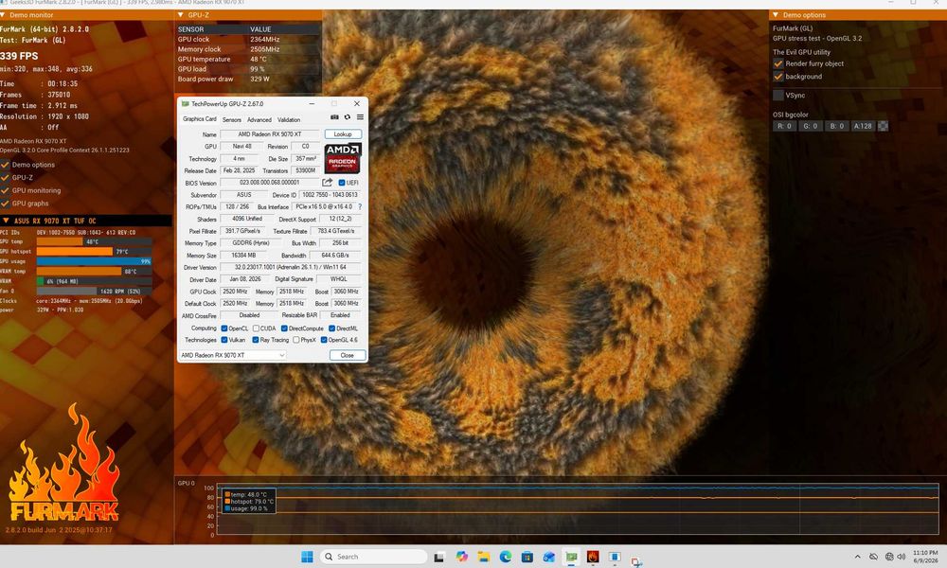This screenshot has height=568, width=947.
Task: Collapse the GPU-Z overlay panel header
Action: 181,15
